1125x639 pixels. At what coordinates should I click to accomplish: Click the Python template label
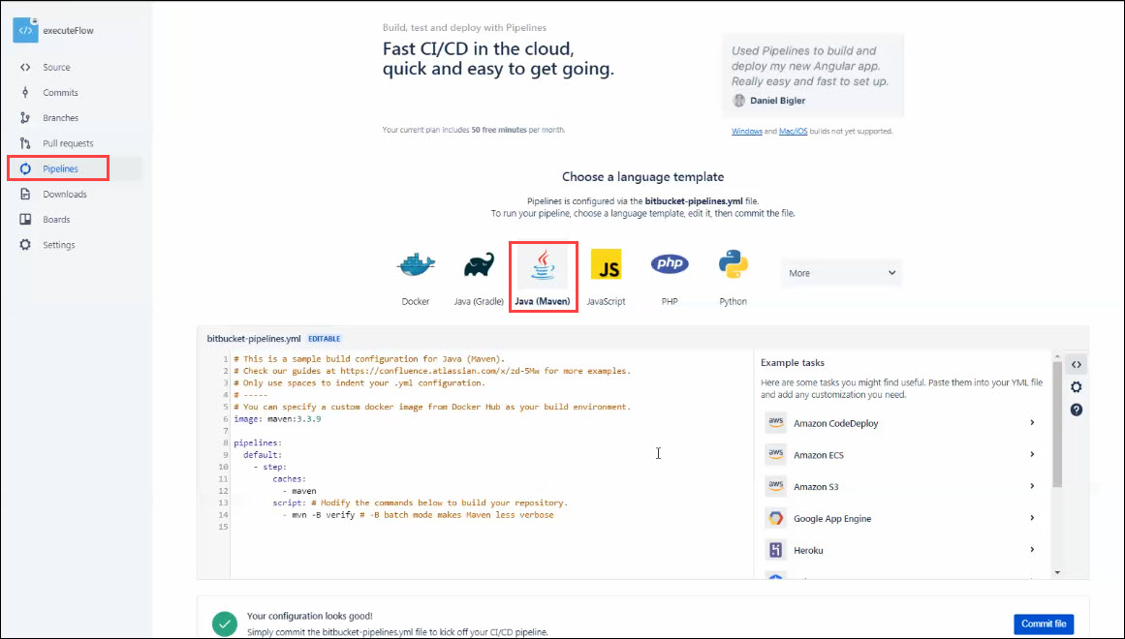(x=734, y=302)
